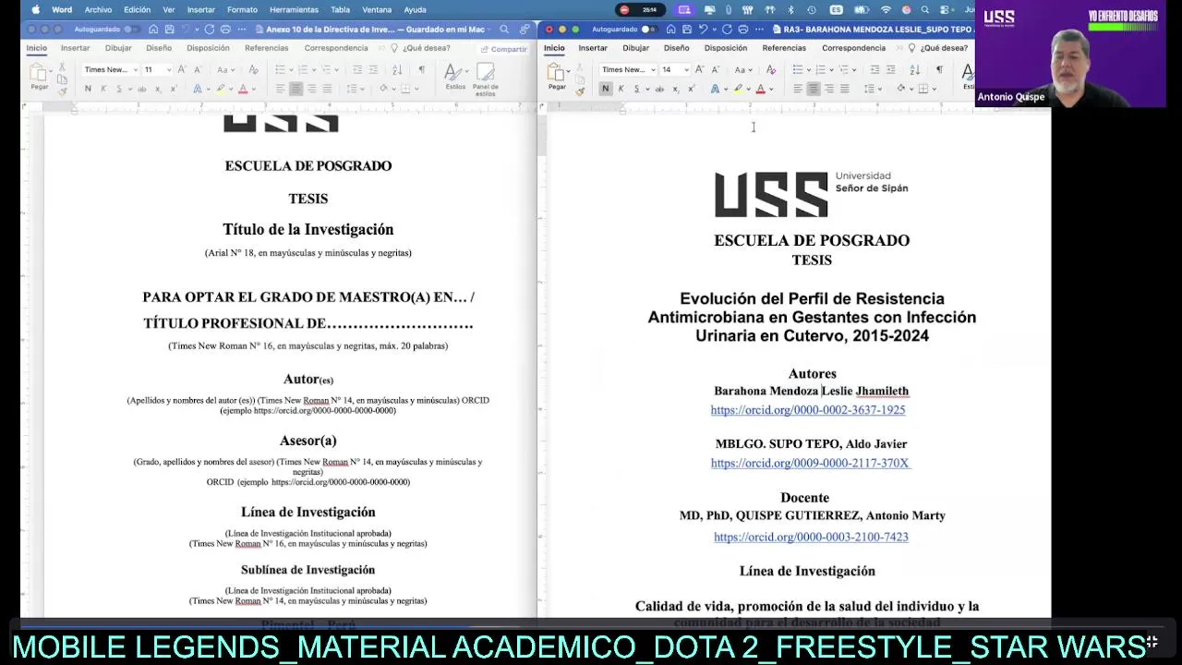1182x665 pixels.
Task: Open Formato menu in macOS menu bar
Action: point(242,9)
